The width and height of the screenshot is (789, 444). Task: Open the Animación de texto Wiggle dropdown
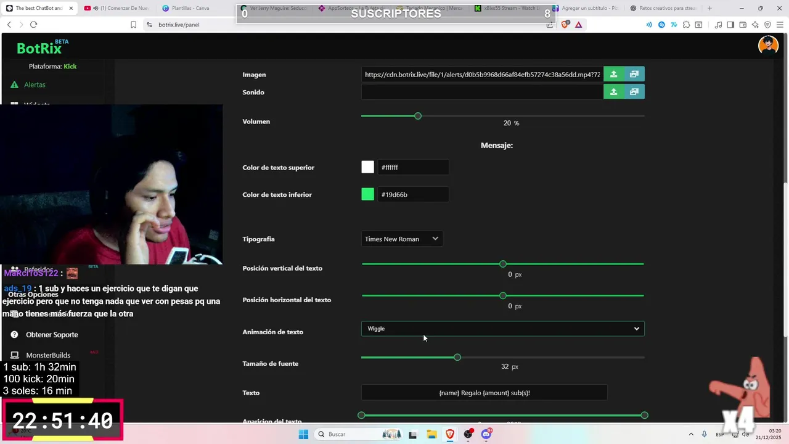(x=502, y=329)
